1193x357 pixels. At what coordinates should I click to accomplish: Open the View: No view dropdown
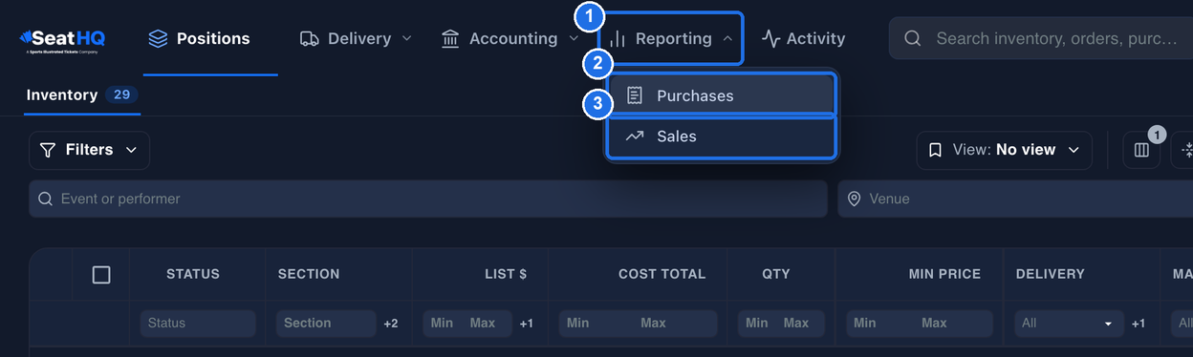(1004, 150)
